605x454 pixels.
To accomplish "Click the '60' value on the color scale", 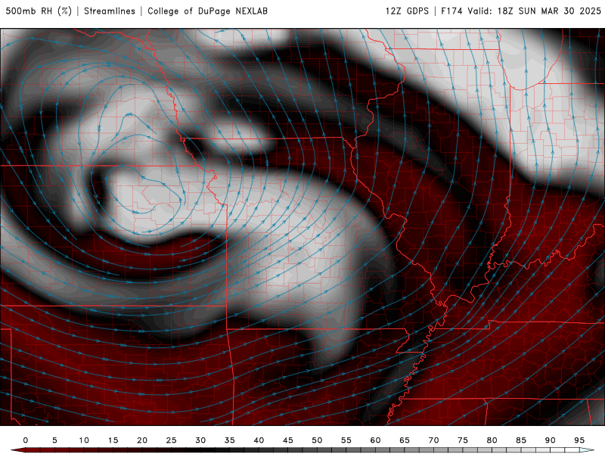I will pyautogui.click(x=375, y=440).
